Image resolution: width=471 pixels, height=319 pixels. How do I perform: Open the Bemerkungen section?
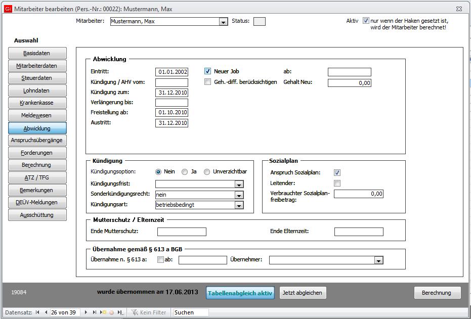pos(37,190)
